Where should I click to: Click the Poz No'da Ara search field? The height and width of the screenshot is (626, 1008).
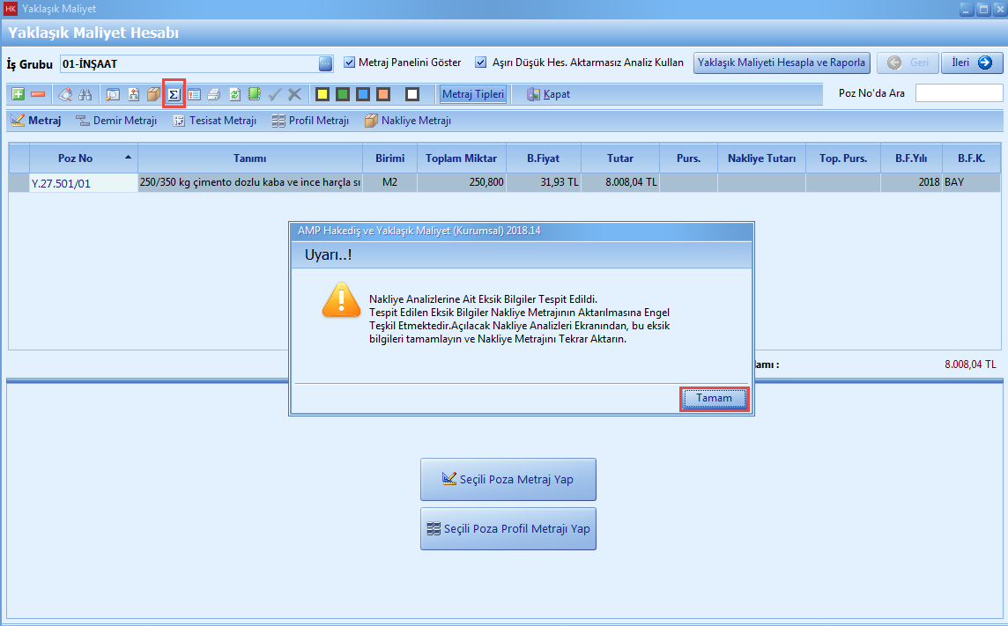959,93
